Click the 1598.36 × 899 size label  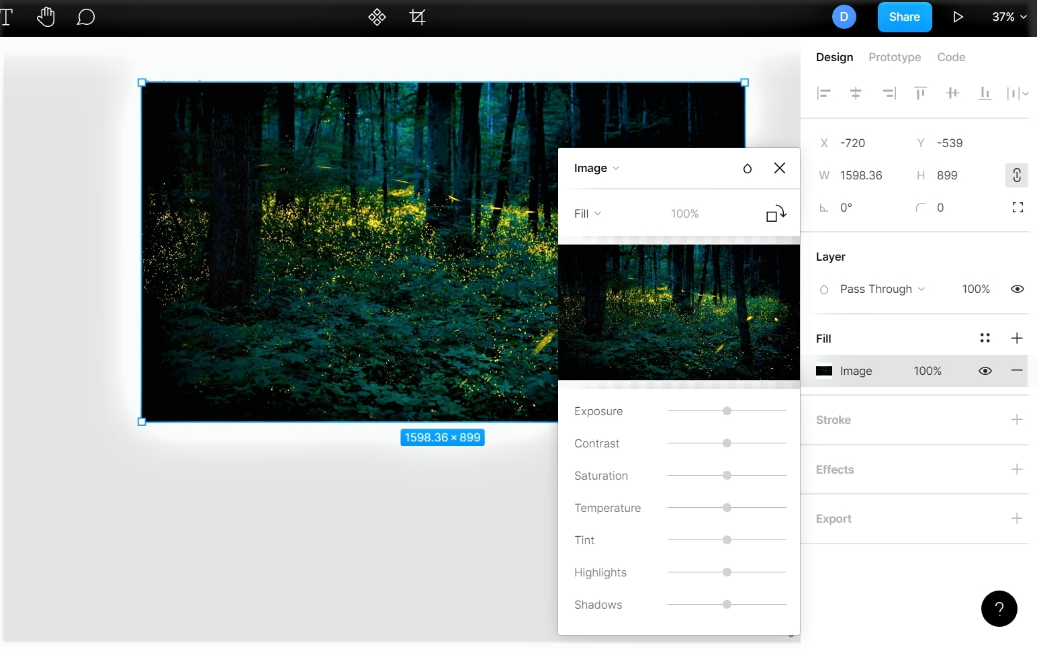(443, 437)
